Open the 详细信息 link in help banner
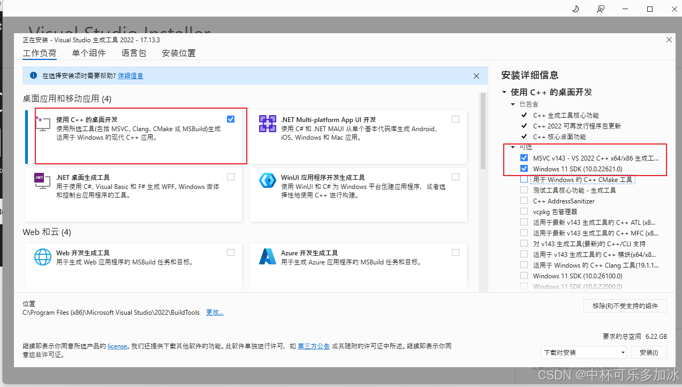This screenshot has width=682, height=387. click(131, 76)
